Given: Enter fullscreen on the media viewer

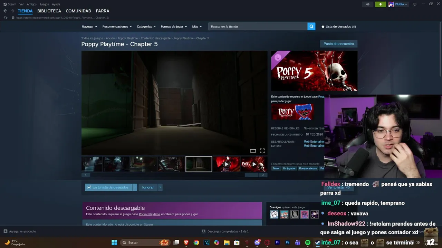Looking at the screenshot, I should pos(262,151).
